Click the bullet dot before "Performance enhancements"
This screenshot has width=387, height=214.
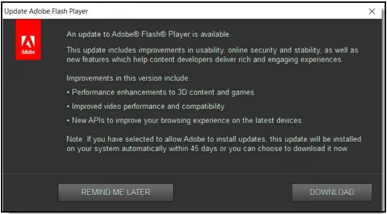(68, 93)
